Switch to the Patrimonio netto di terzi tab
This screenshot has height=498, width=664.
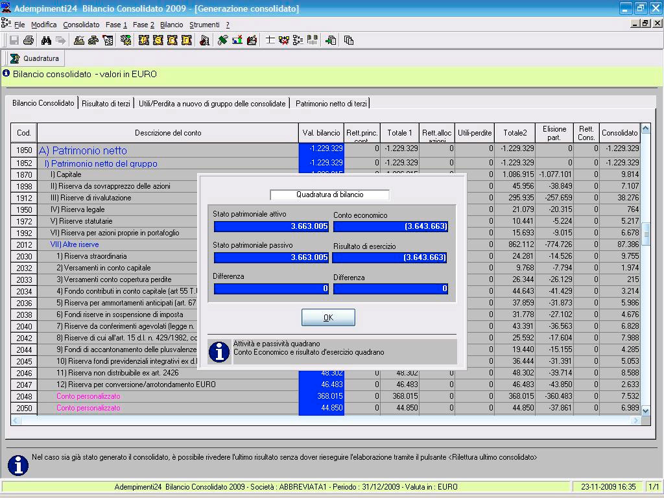click(x=331, y=103)
